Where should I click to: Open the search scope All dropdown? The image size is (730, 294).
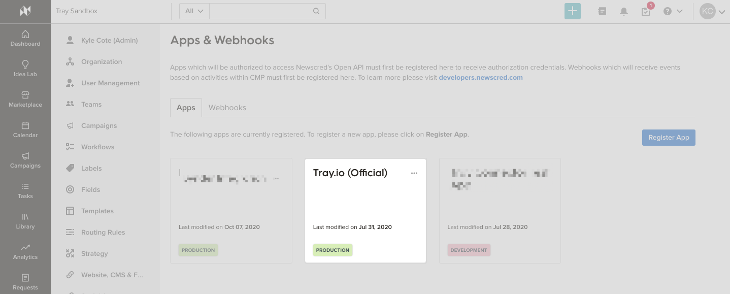point(193,11)
